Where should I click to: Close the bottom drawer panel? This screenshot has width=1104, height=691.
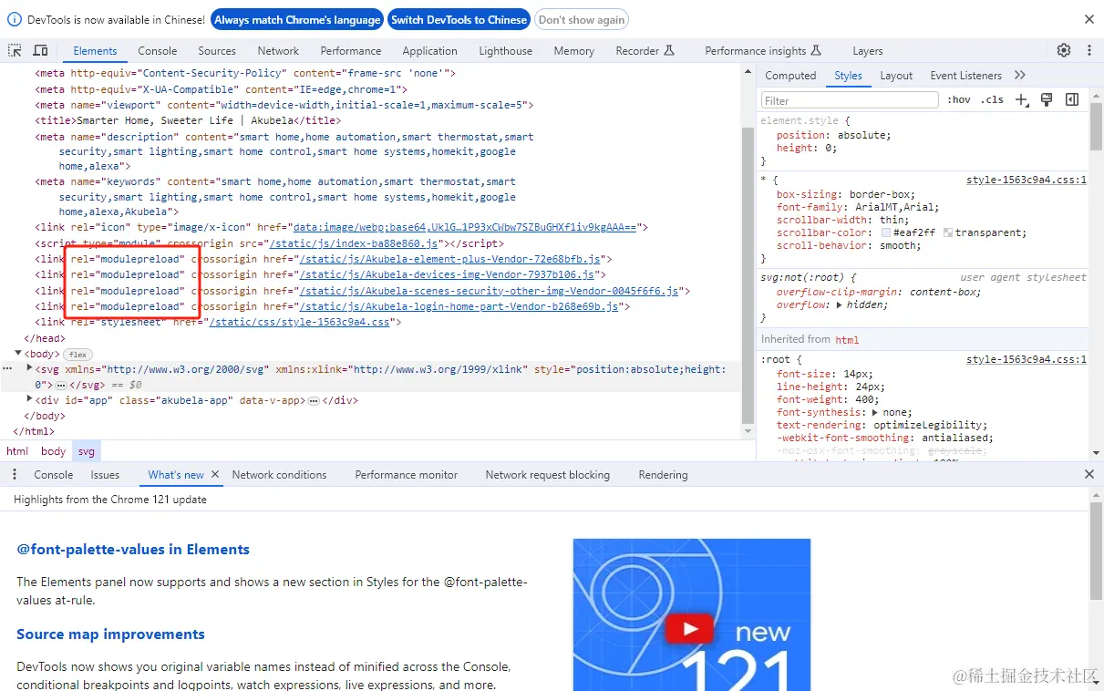1089,474
